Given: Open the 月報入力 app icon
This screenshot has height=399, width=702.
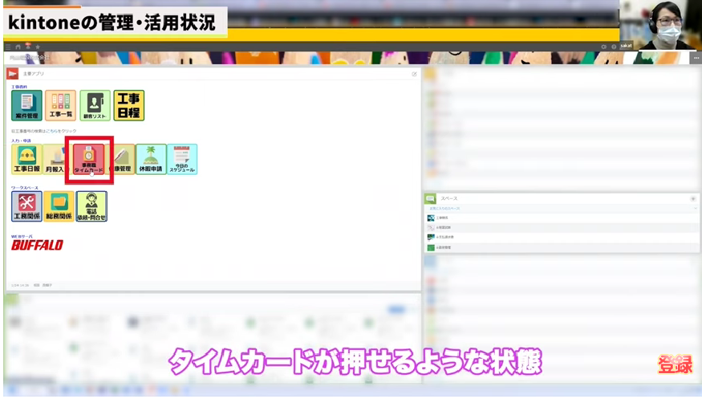Looking at the screenshot, I should click(x=55, y=159).
